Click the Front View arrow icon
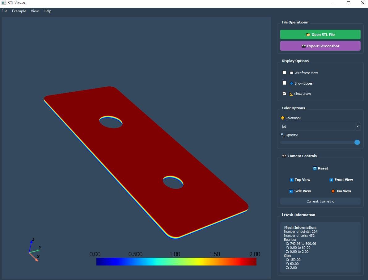Image resolution: width=368 pixels, height=280 pixels. coord(331,180)
